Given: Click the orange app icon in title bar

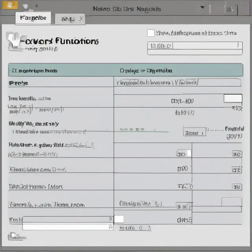Looking at the screenshot, I should [10, 5].
